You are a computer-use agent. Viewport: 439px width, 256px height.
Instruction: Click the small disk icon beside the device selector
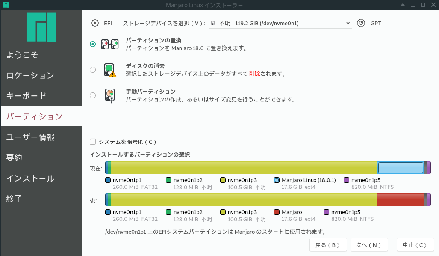pyautogui.click(x=212, y=23)
